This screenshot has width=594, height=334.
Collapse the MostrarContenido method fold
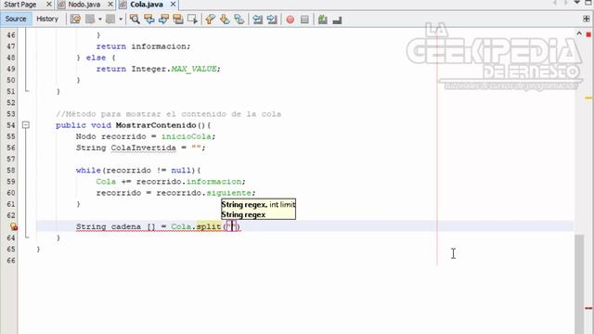[26, 124]
